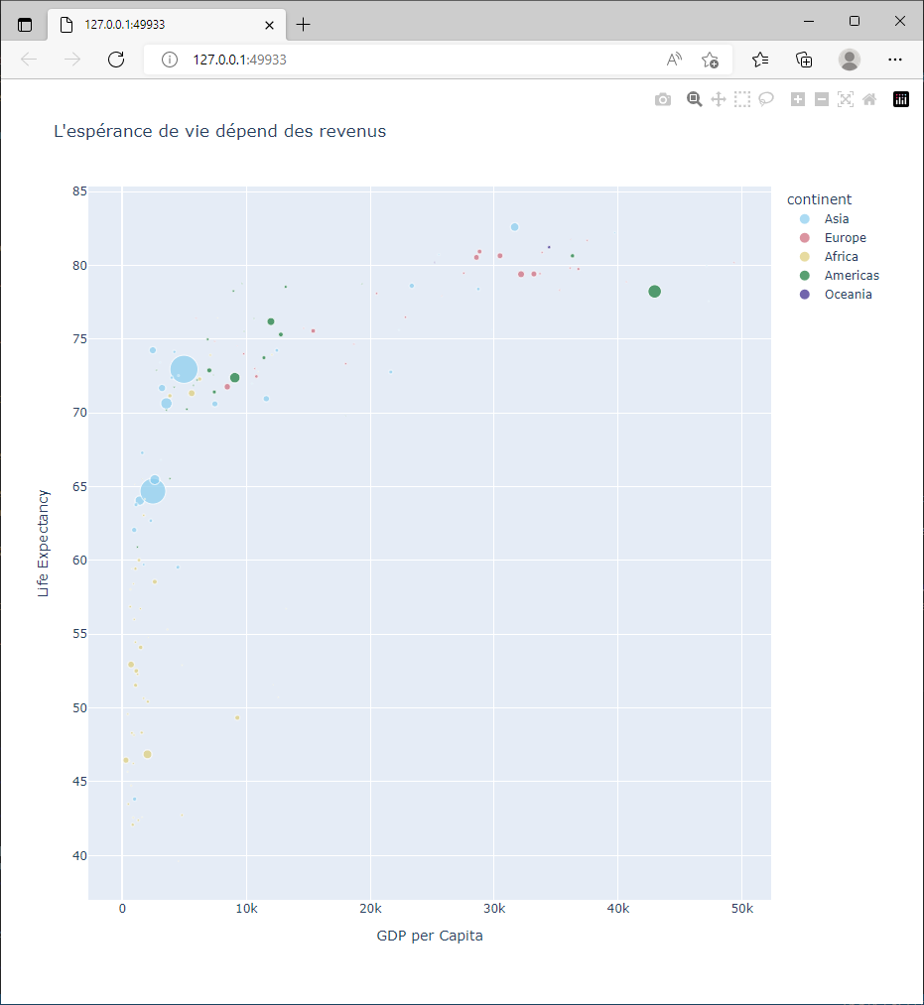This screenshot has width=924, height=1005.
Task: Hide the Europe series via legend
Action: [x=845, y=238]
